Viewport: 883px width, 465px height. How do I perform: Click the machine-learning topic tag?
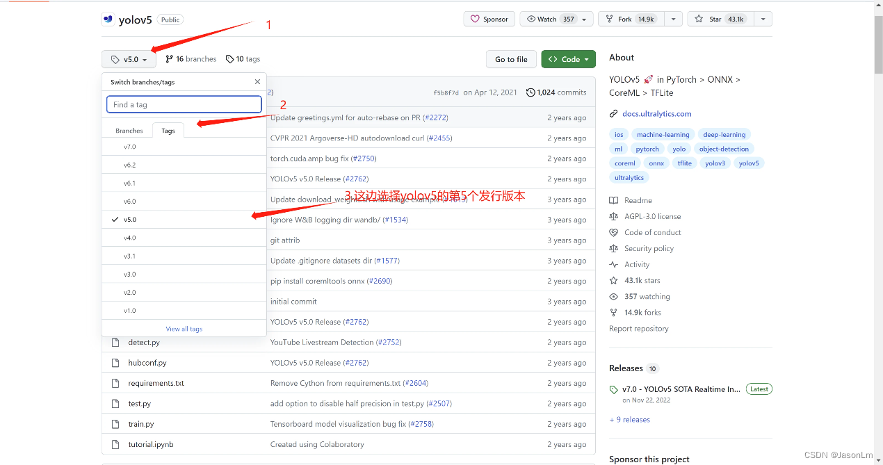click(663, 135)
